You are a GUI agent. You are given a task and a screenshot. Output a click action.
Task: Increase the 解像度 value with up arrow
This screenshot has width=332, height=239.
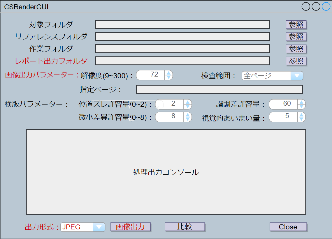click(x=168, y=73)
